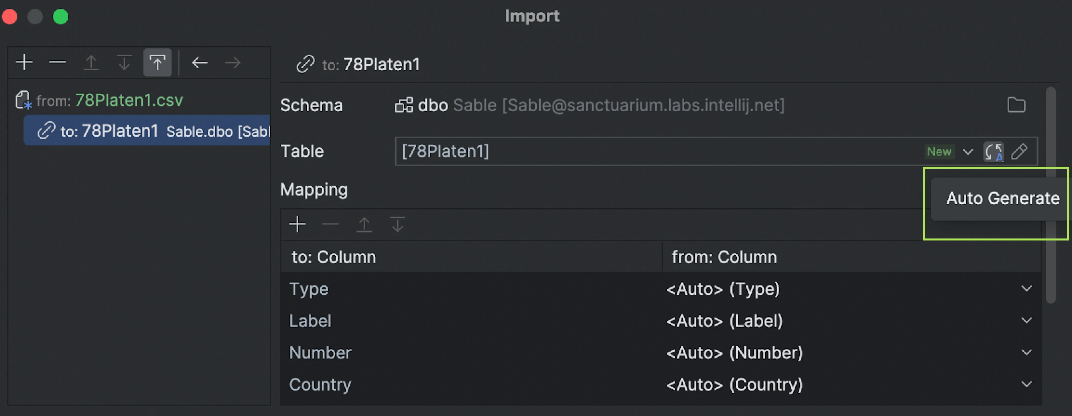The width and height of the screenshot is (1072, 416).
Task: Click the pencil edit icon in Table field
Action: tap(1019, 151)
